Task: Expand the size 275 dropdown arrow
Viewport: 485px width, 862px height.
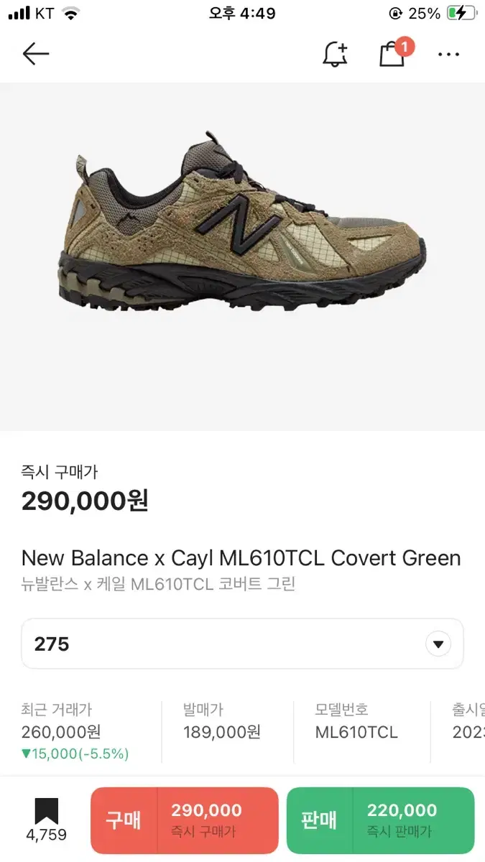Action: coord(438,644)
